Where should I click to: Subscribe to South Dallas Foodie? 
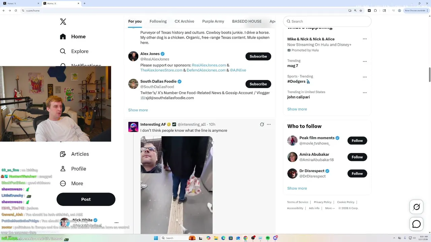click(x=258, y=84)
